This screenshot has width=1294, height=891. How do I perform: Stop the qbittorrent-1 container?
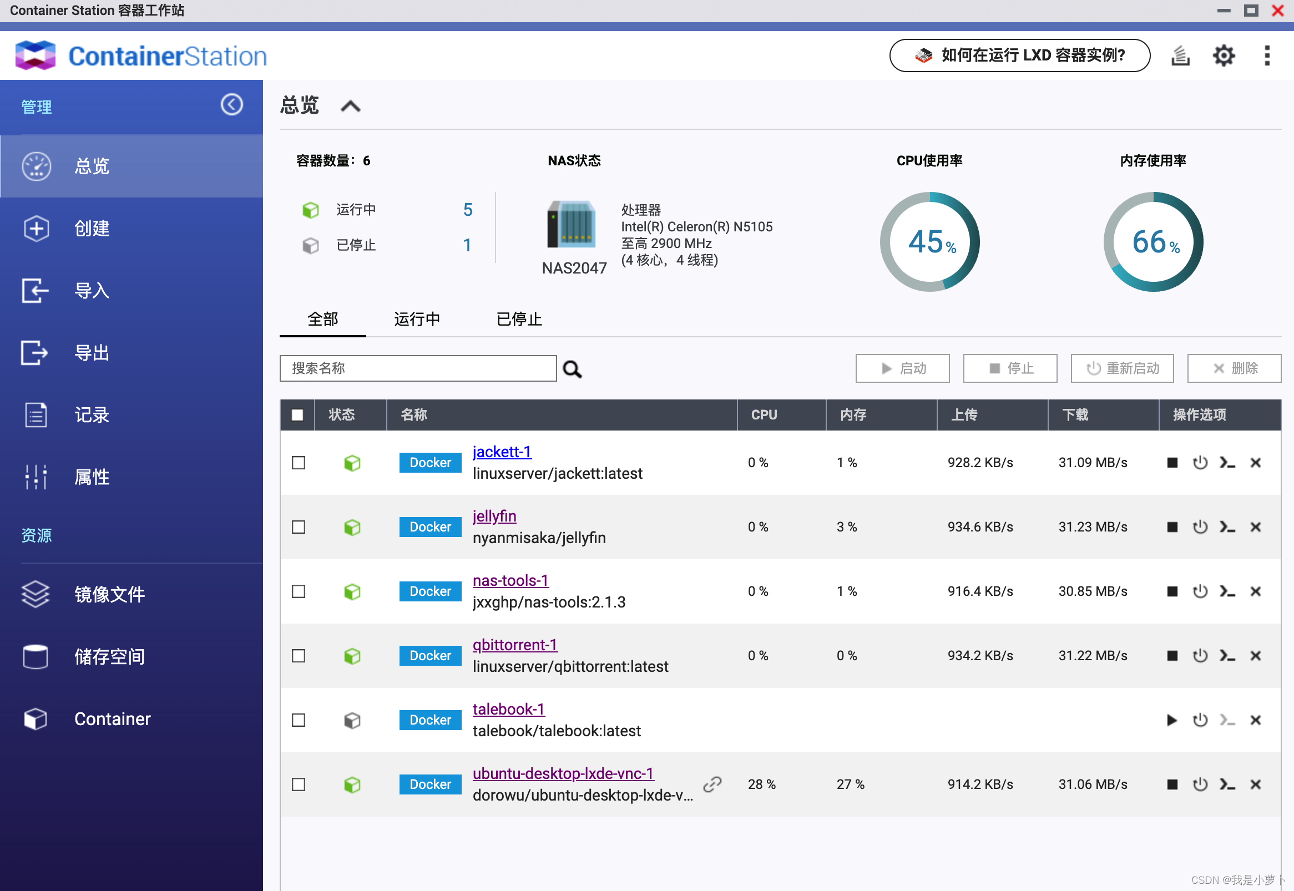(x=1172, y=655)
